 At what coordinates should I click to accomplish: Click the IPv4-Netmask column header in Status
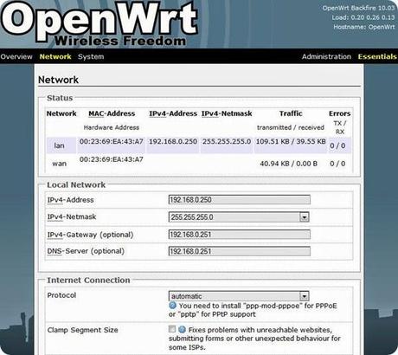tap(227, 113)
